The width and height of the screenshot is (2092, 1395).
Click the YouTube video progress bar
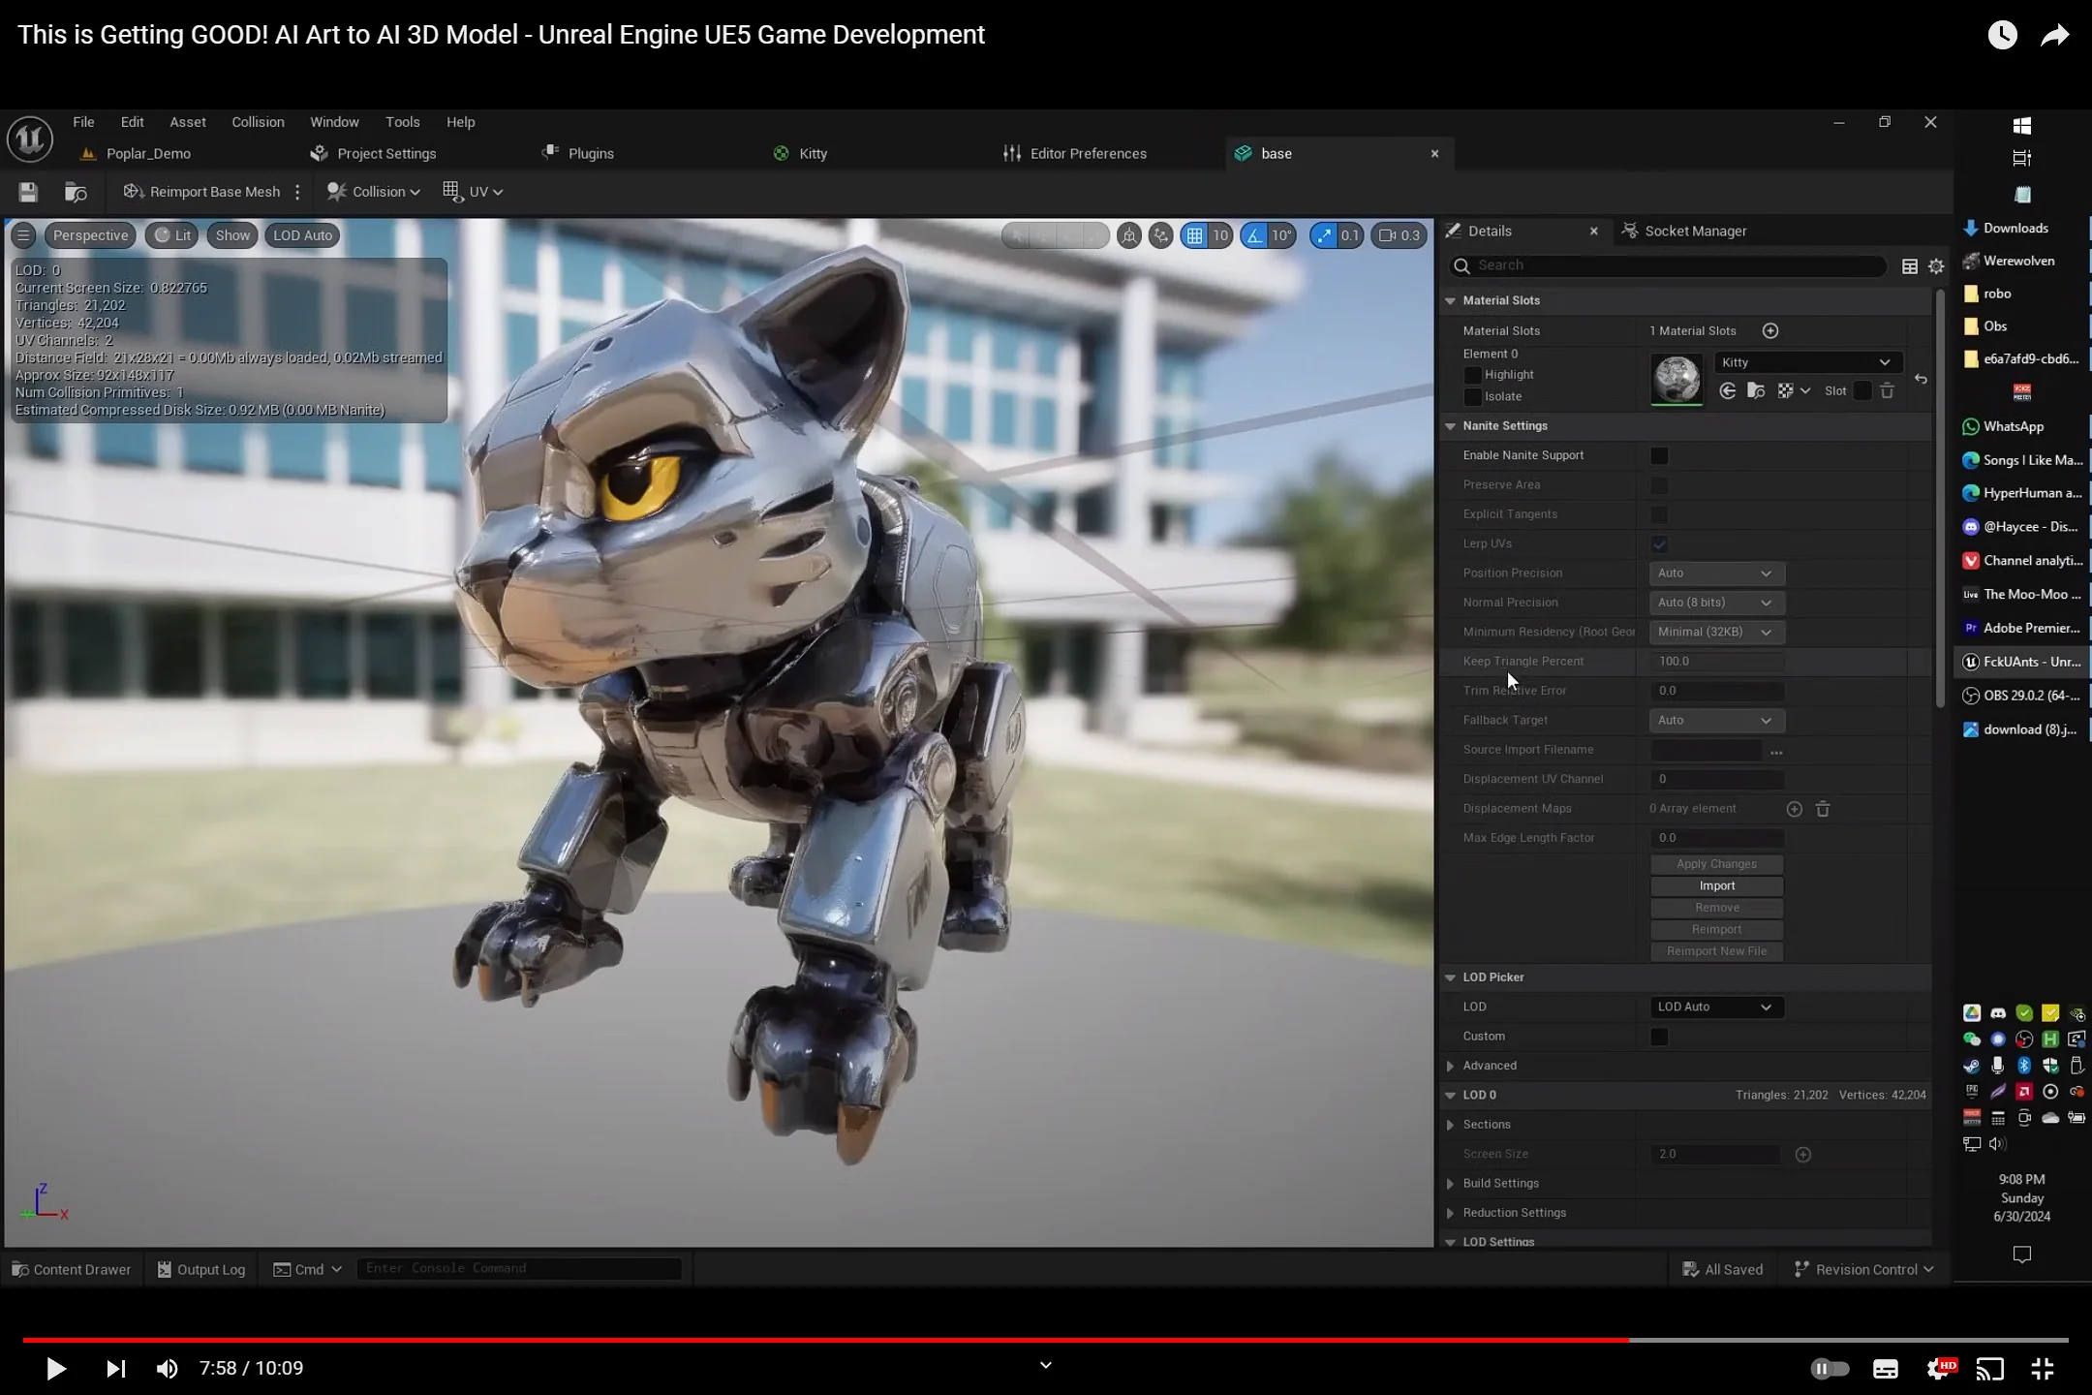click(x=1046, y=1340)
